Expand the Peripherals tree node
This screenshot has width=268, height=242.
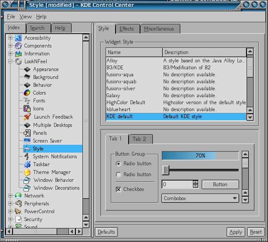pyautogui.click(x=10, y=204)
